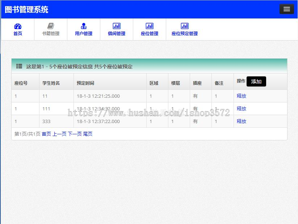Click the list icon in panel header
This screenshot has height=224, width=298.
pos(19,66)
